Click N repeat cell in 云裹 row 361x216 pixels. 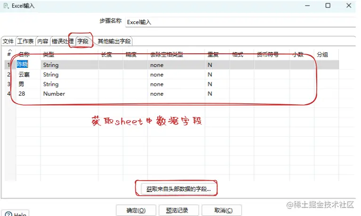coord(217,75)
